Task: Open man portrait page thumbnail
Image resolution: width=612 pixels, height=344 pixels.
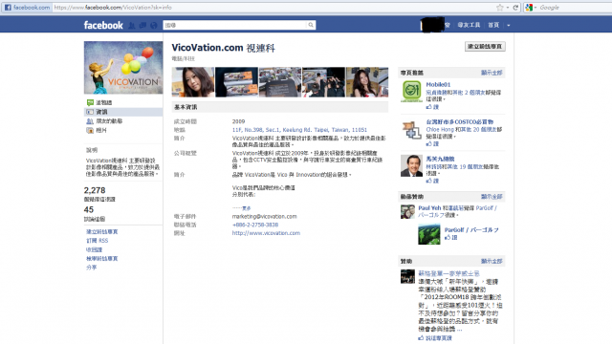Action: coord(411,165)
